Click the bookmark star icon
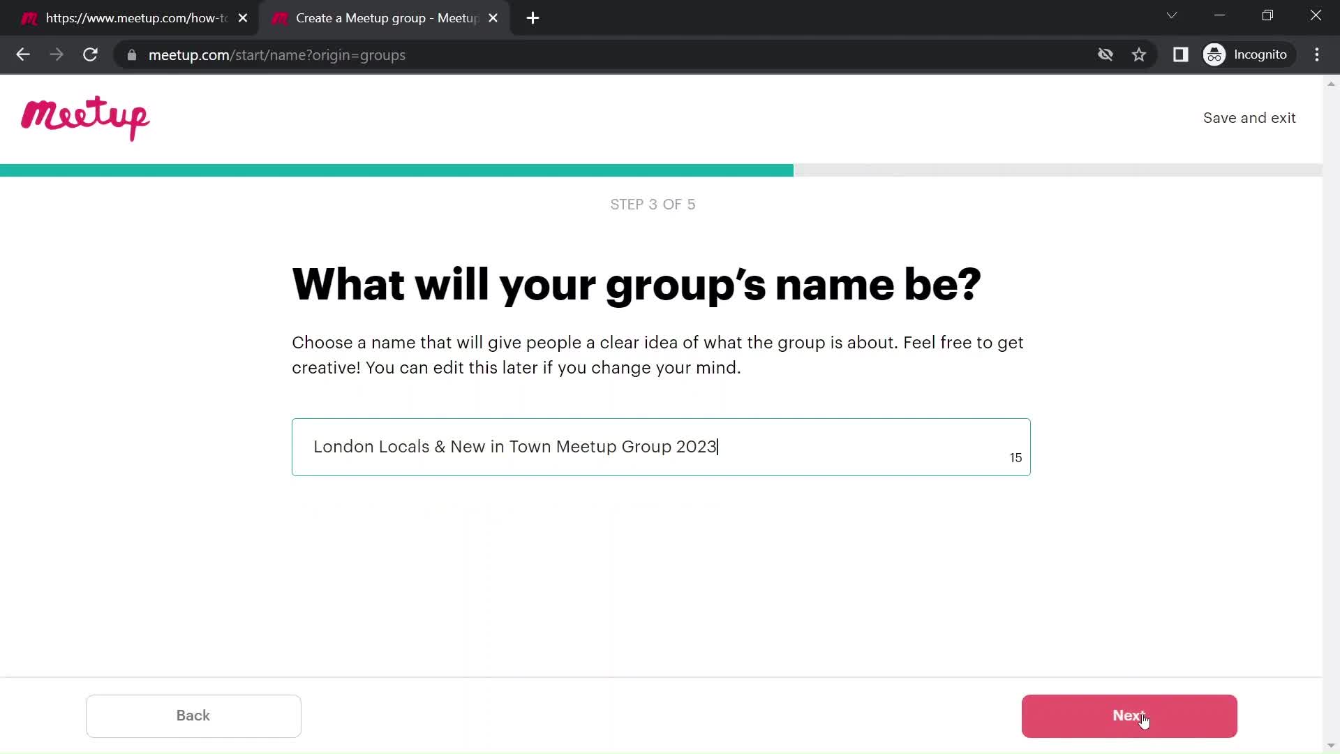1340x754 pixels. click(1140, 55)
